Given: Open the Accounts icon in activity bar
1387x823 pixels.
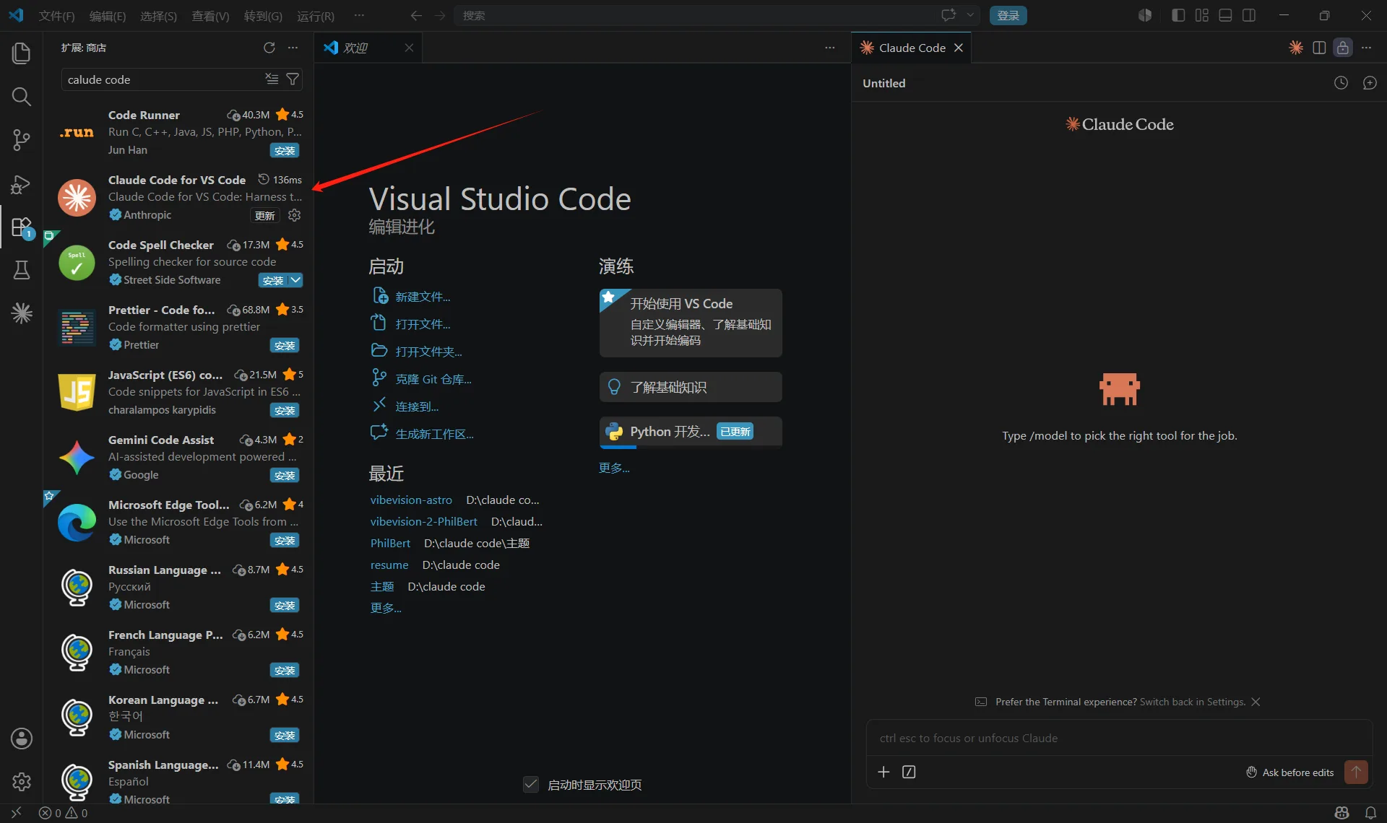Looking at the screenshot, I should point(22,738).
